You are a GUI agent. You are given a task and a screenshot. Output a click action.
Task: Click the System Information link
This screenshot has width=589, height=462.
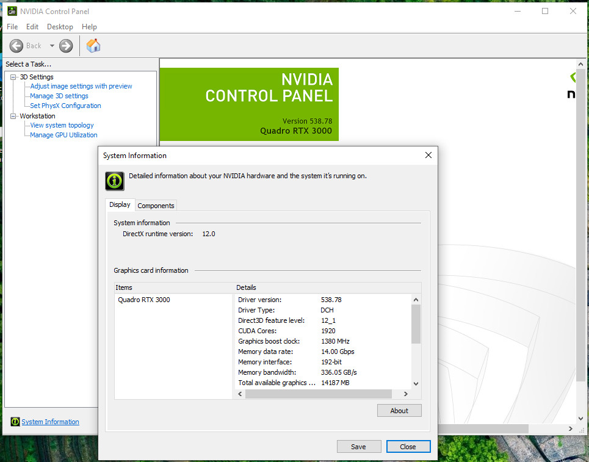[50, 422]
